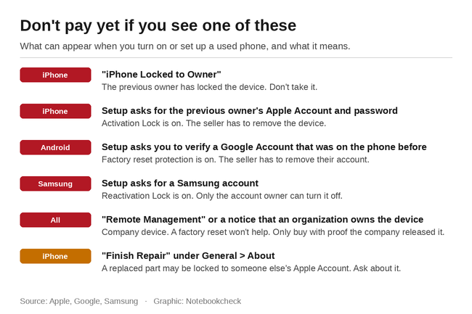Click description "Activation Lock is on" text
This screenshot has height=314, width=472.
click(x=213, y=123)
